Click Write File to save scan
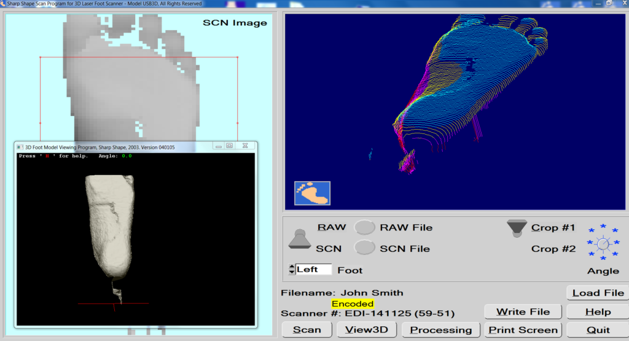Viewport: 629px width, 341px height. click(x=523, y=312)
